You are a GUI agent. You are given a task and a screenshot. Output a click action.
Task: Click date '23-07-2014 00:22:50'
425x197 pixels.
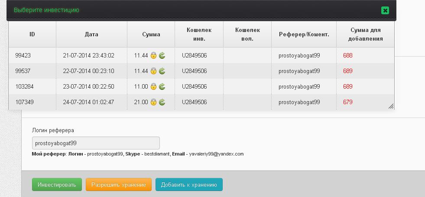pyautogui.click(x=89, y=87)
